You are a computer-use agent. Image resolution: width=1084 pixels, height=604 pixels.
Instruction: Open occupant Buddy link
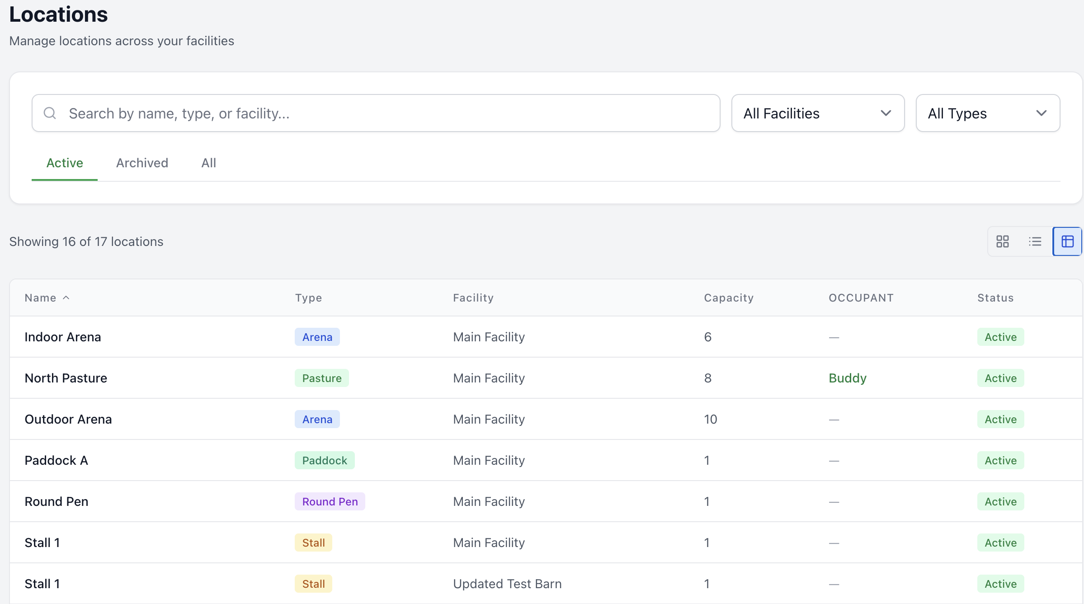point(847,378)
